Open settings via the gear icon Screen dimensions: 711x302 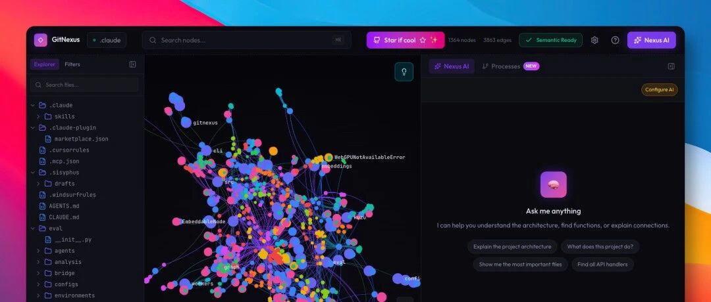tap(594, 40)
